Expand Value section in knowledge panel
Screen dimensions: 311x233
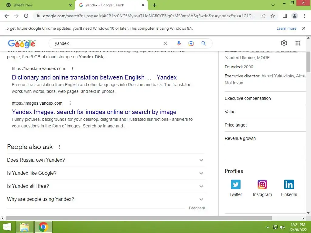(265, 112)
